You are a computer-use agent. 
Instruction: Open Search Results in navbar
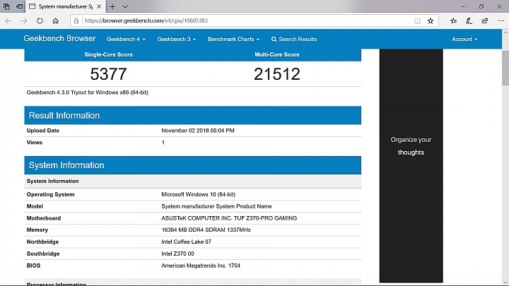pyautogui.click(x=294, y=40)
